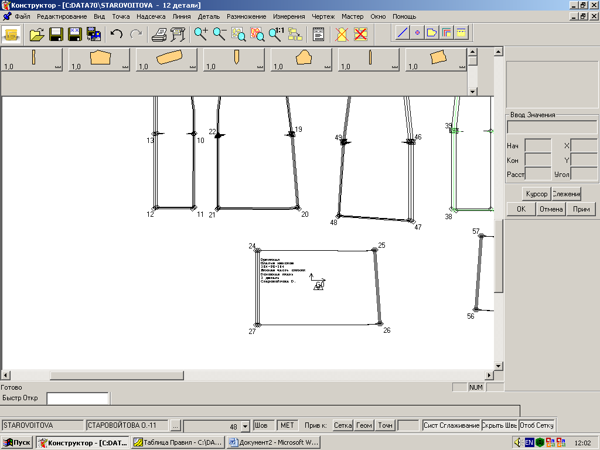Image resolution: width=600 pixels, height=450 pixels.
Task: Zoom in with the magnifier plus
Action: [201, 34]
